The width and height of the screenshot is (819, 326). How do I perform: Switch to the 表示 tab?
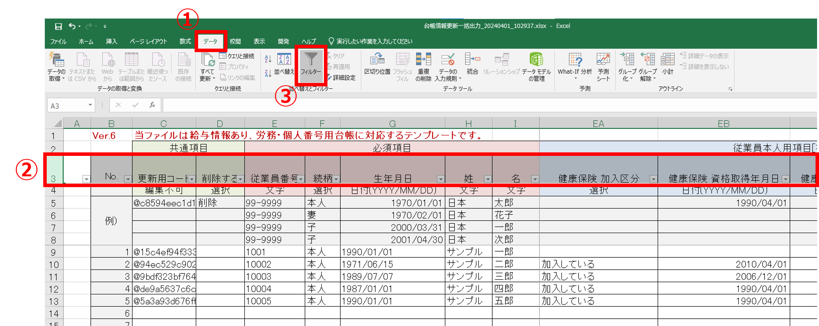tap(259, 41)
